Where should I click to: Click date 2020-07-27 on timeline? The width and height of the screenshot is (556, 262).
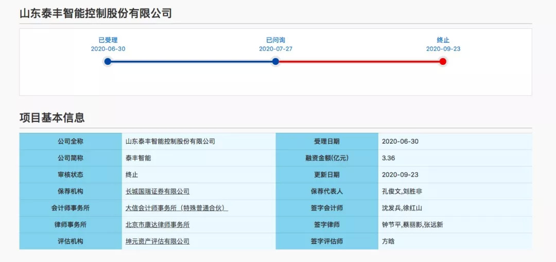point(275,49)
